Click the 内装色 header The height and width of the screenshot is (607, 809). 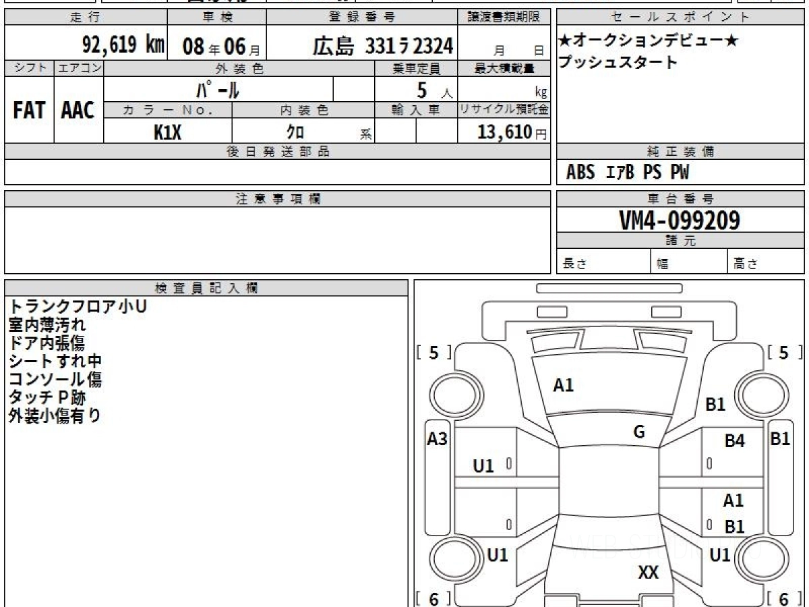coord(303,110)
